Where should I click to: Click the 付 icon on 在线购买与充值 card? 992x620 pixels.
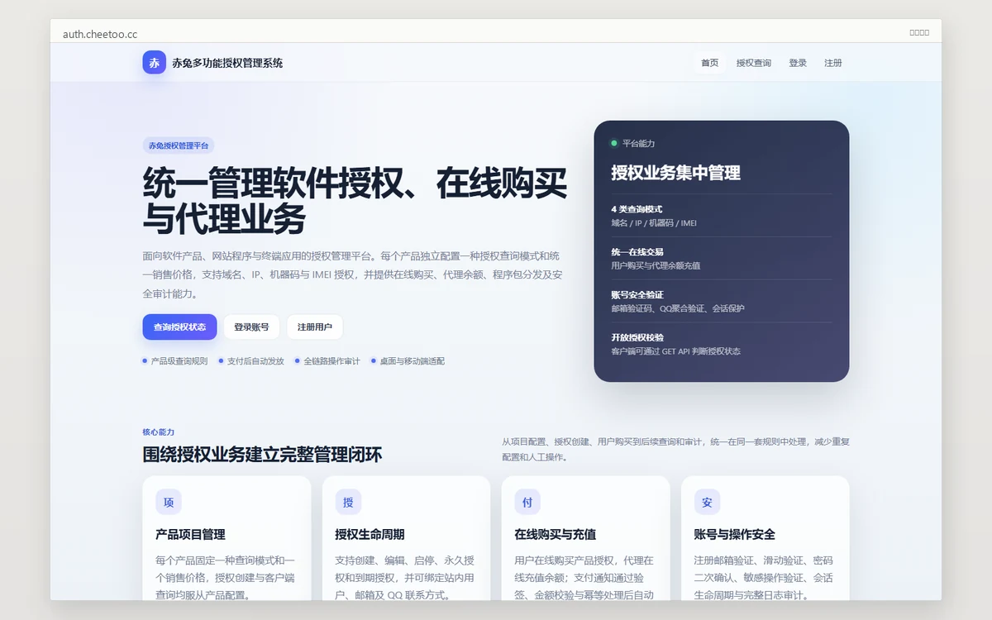pyautogui.click(x=527, y=502)
